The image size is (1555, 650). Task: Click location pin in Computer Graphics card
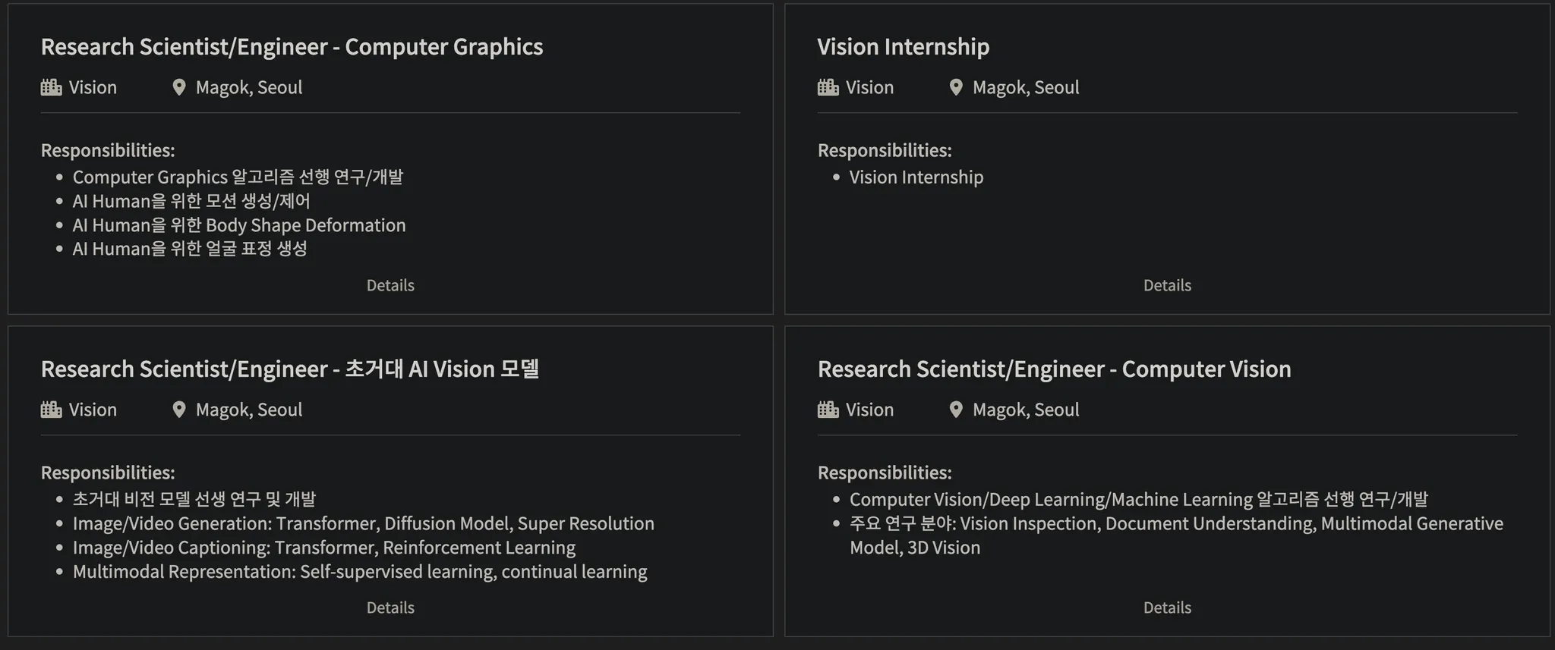pos(179,87)
